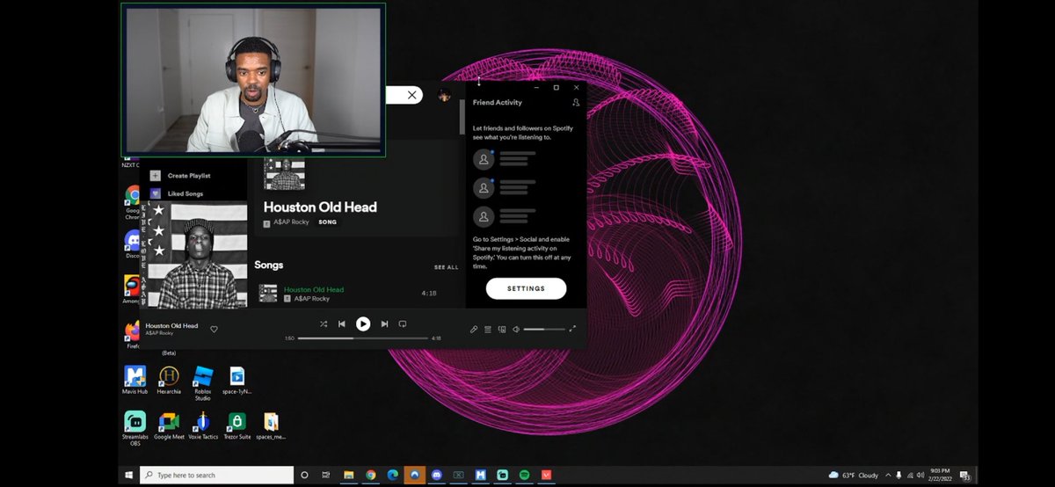This screenshot has height=487, width=1055.
Task: Open Cortana circle on taskbar
Action: coord(305,475)
